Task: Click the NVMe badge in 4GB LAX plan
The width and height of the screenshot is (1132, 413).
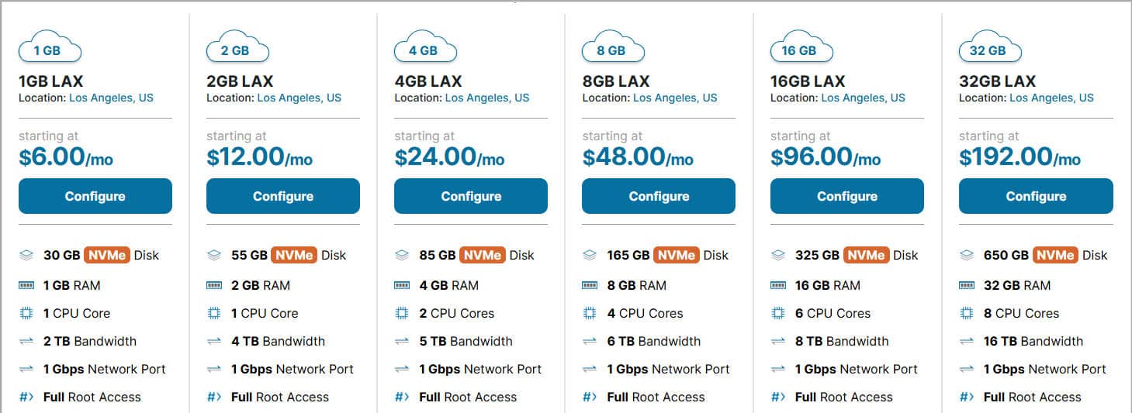Action: [x=483, y=255]
